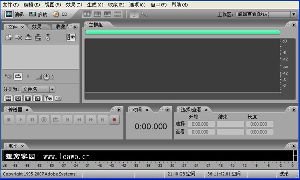Switch to 多轨 multitrack view

(x=38, y=14)
